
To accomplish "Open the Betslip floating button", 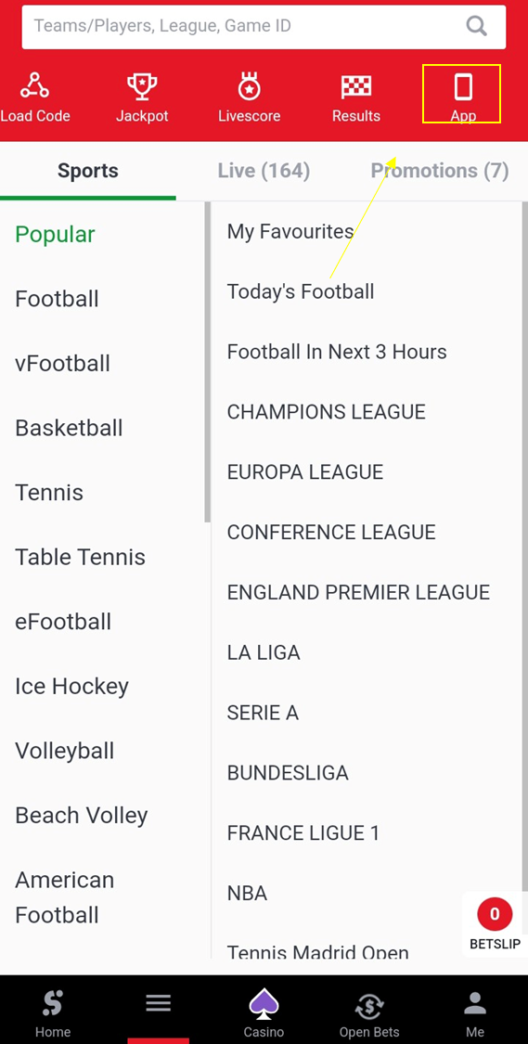I will pos(495,924).
